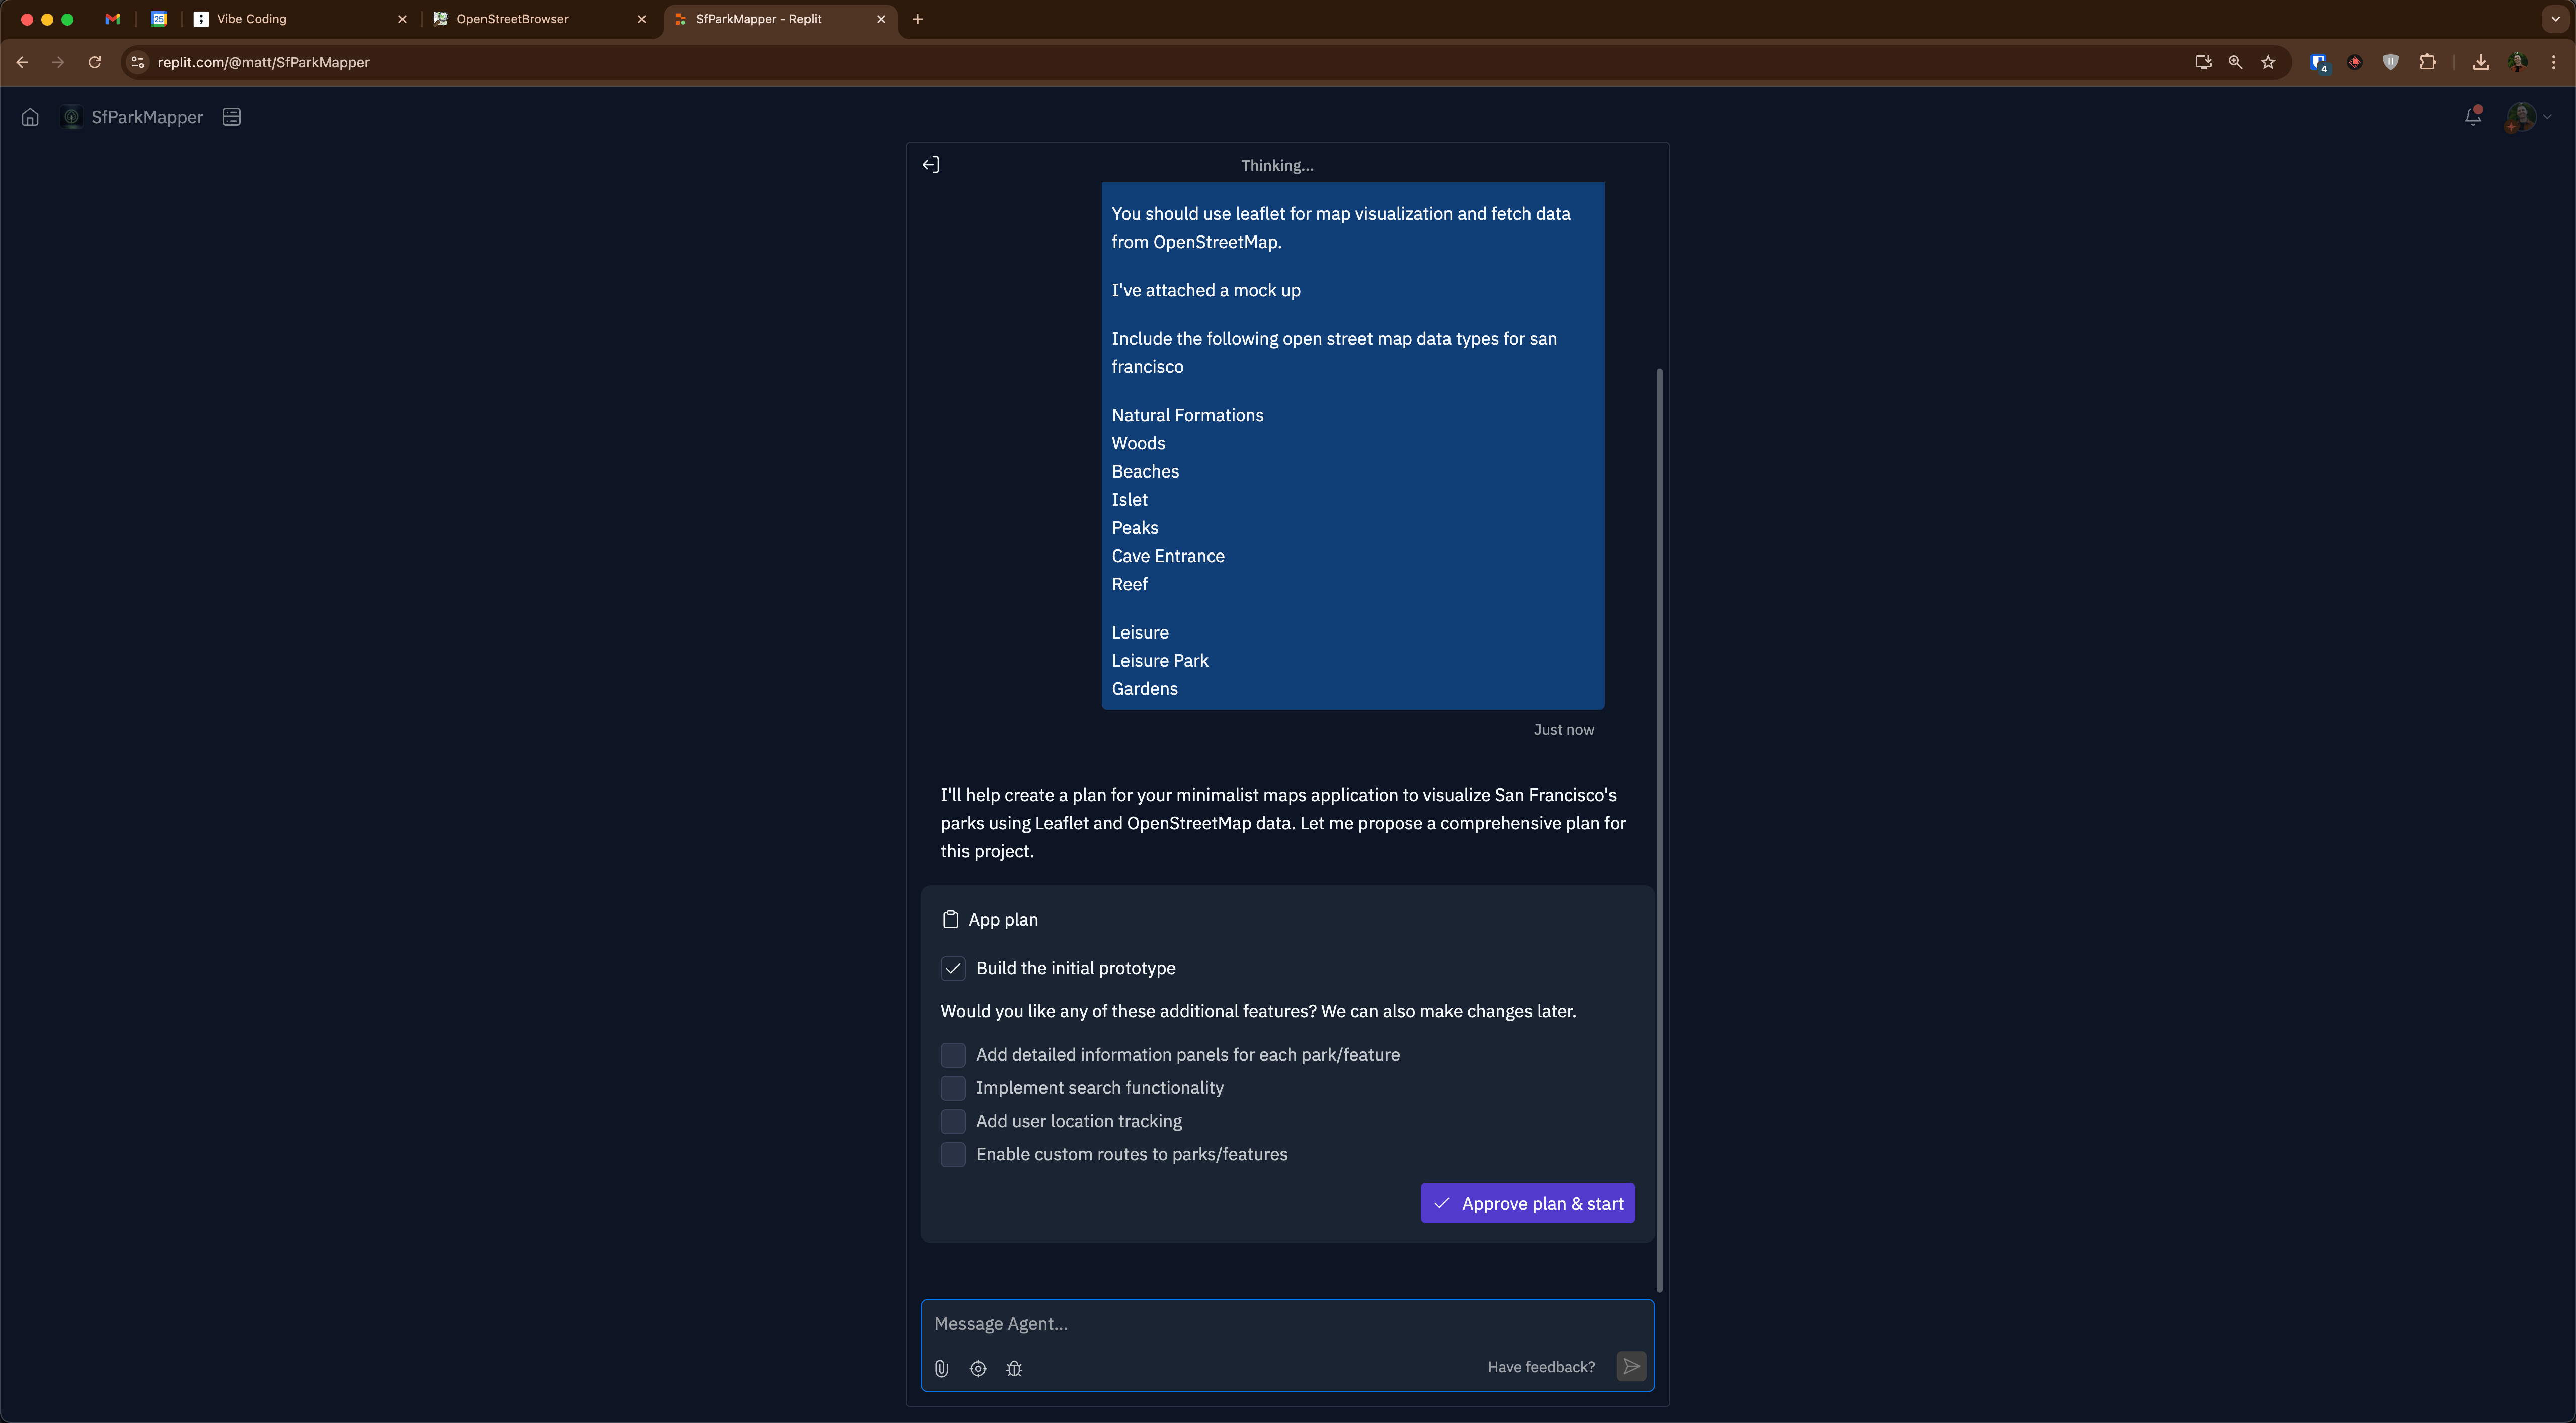Screen dimensions: 2576x1423
Task: Open the panel icon next to SfParkMapper
Action: point(232,117)
